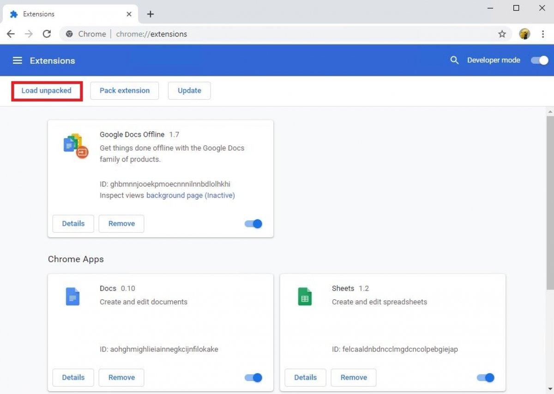Open Details for Google Docs Offline
Viewport: 554px width, 394px height.
(73, 224)
